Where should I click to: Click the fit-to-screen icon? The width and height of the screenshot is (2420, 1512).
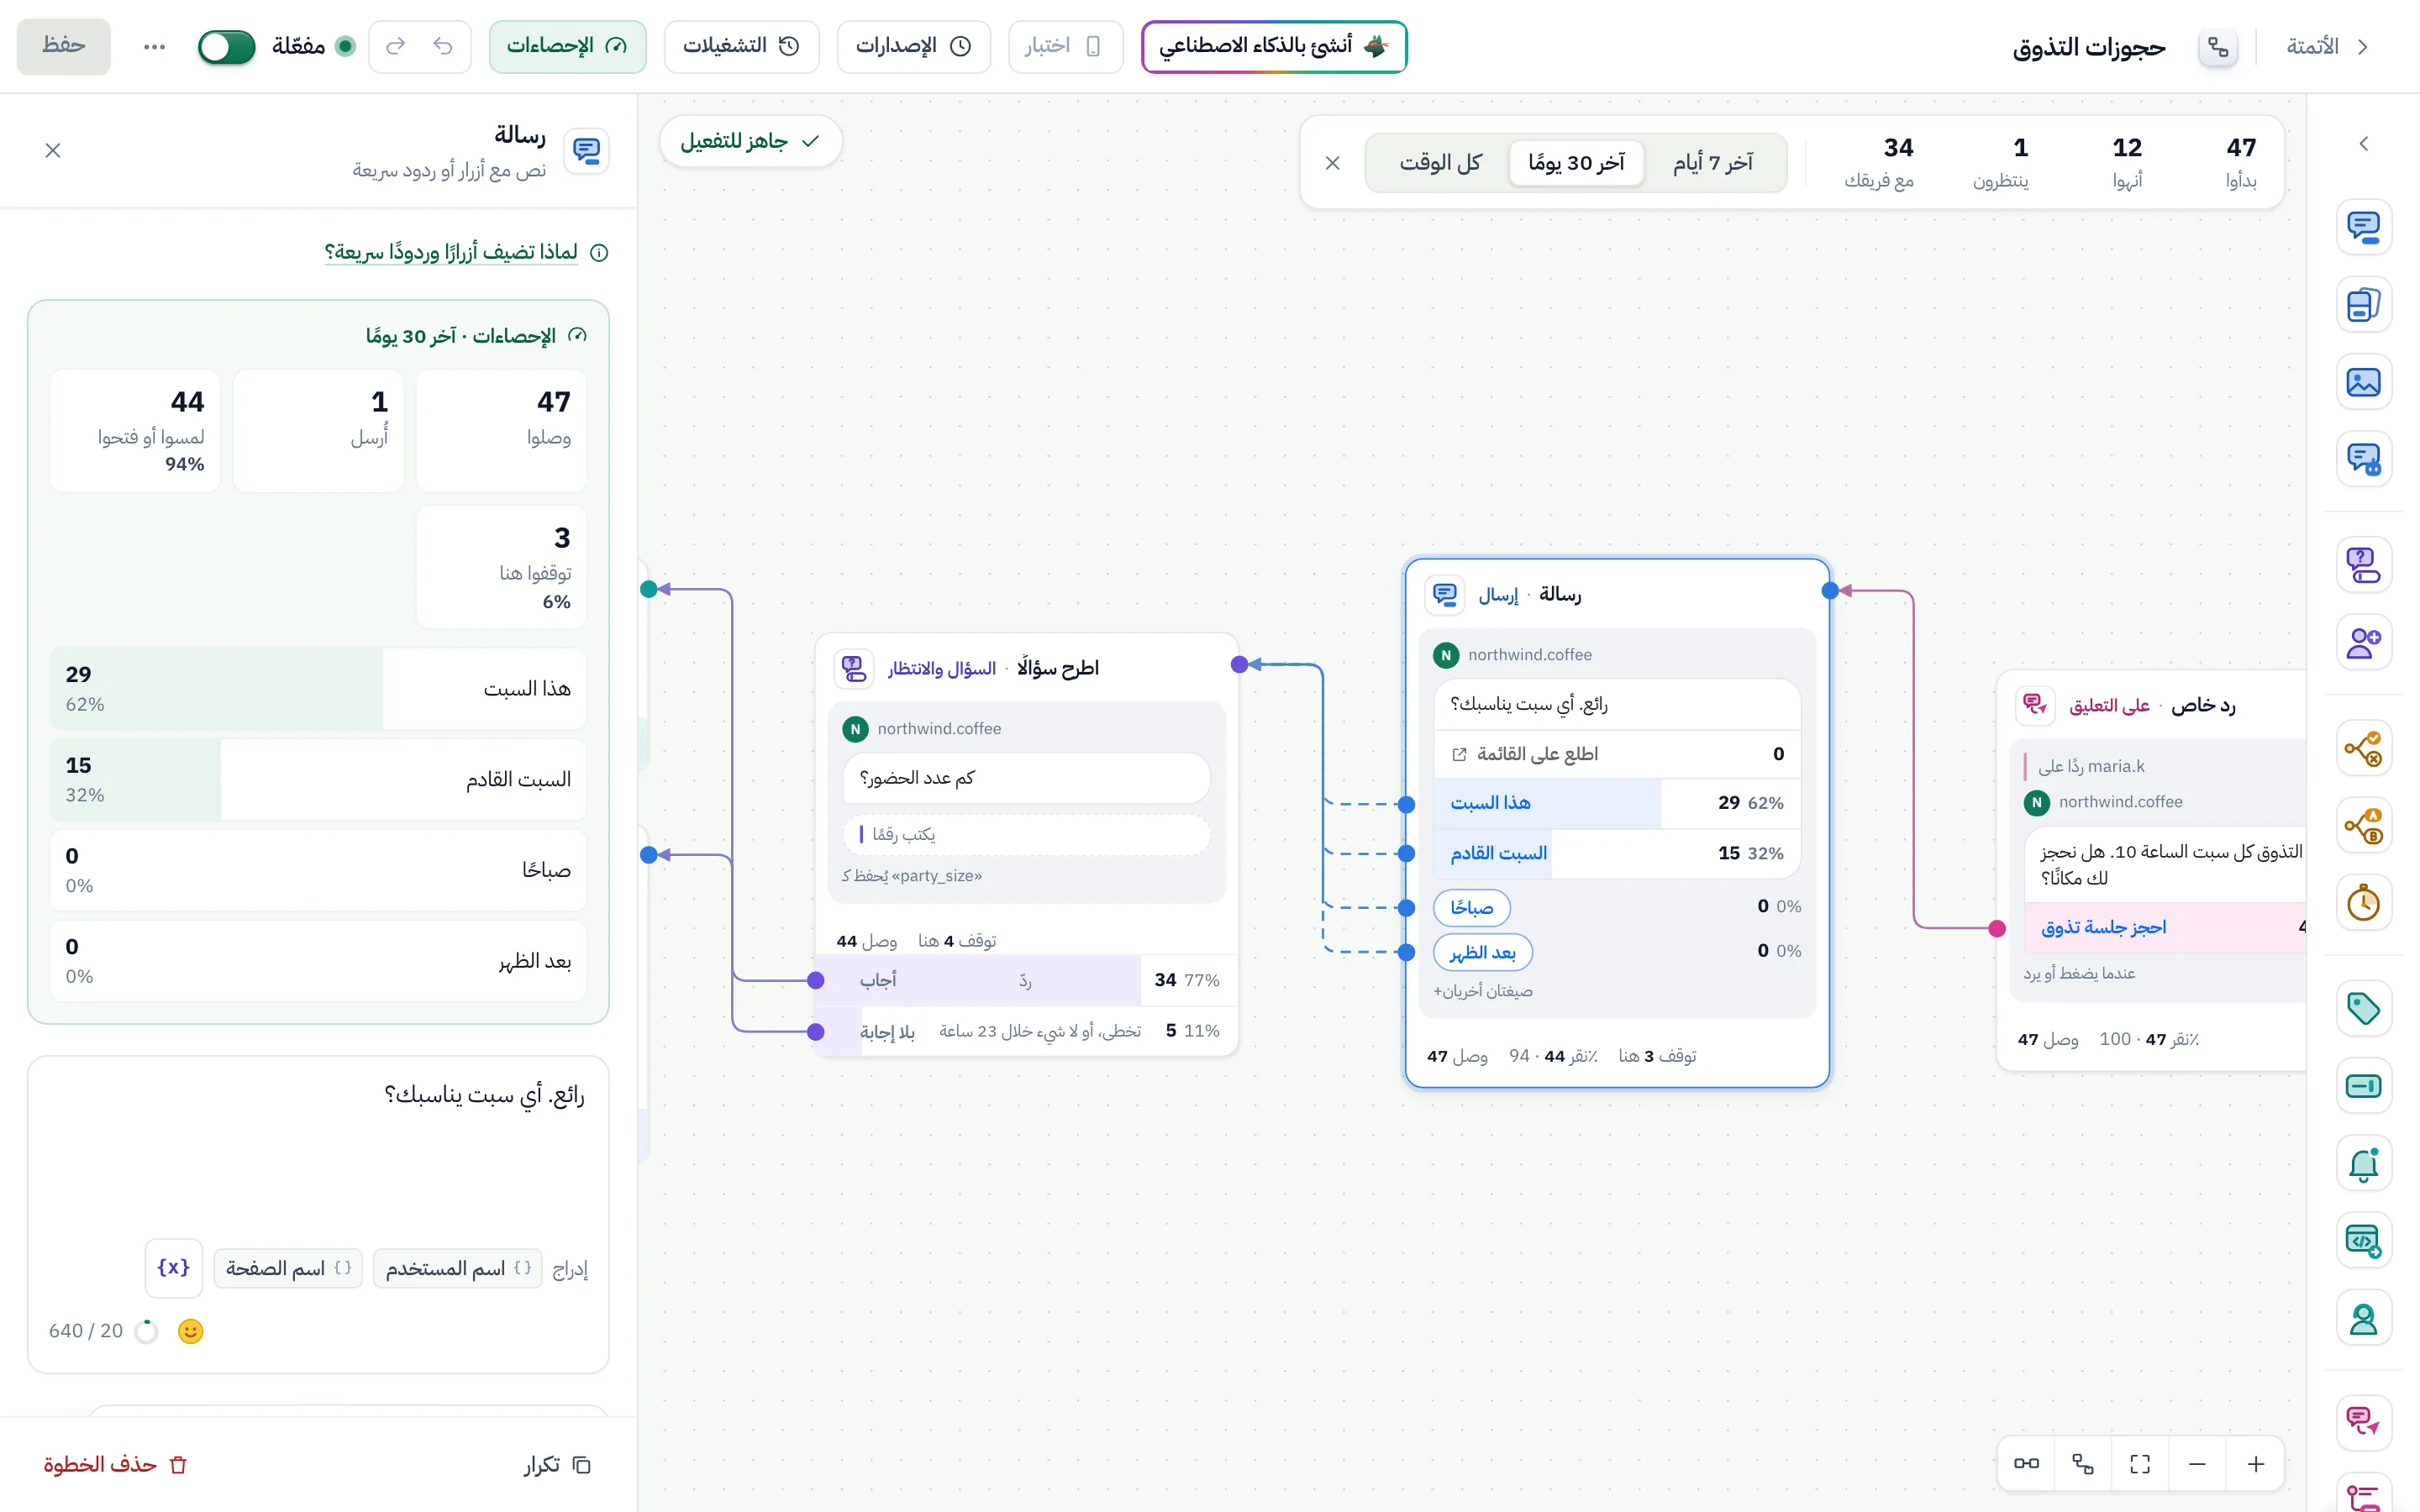(x=2140, y=1464)
